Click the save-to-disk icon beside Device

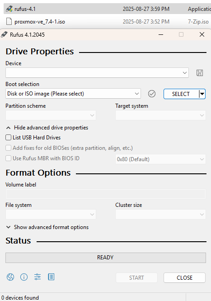200,73
